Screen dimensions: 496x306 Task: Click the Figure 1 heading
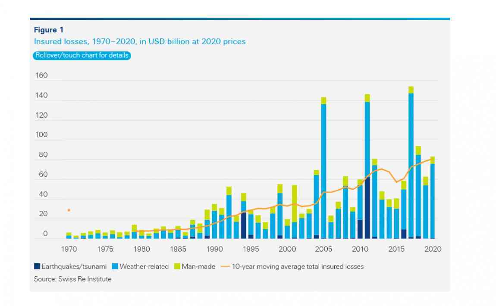pyautogui.click(x=46, y=30)
